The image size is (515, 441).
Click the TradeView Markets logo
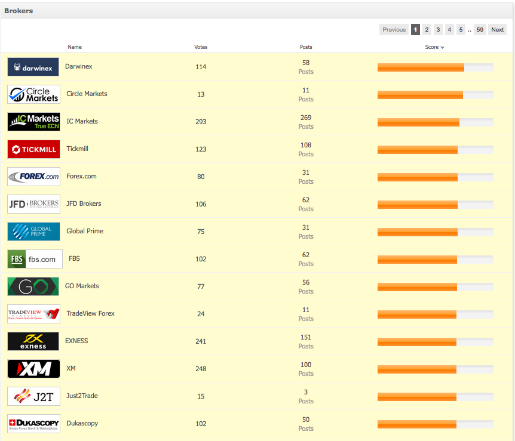click(34, 314)
